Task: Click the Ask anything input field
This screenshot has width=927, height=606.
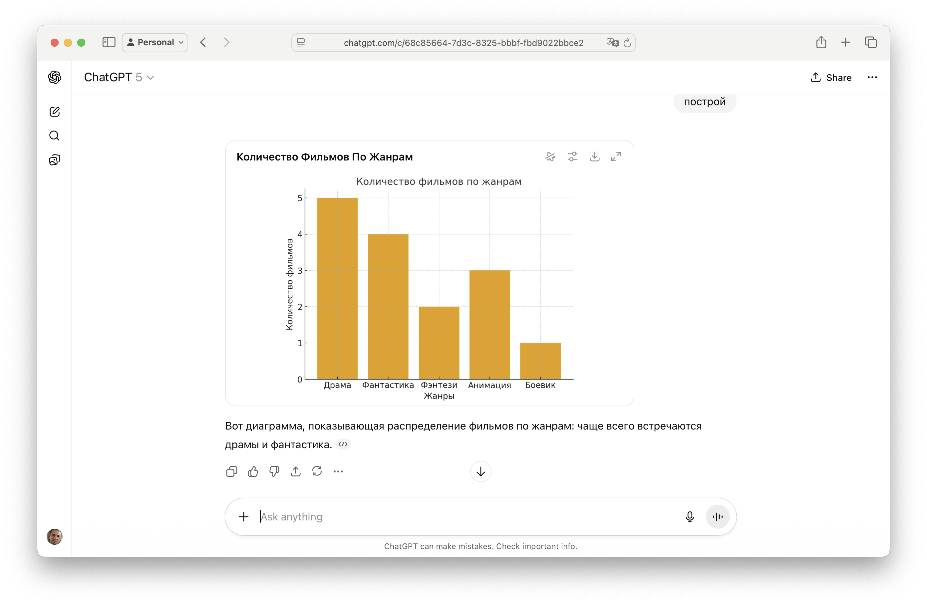Action: pos(467,517)
